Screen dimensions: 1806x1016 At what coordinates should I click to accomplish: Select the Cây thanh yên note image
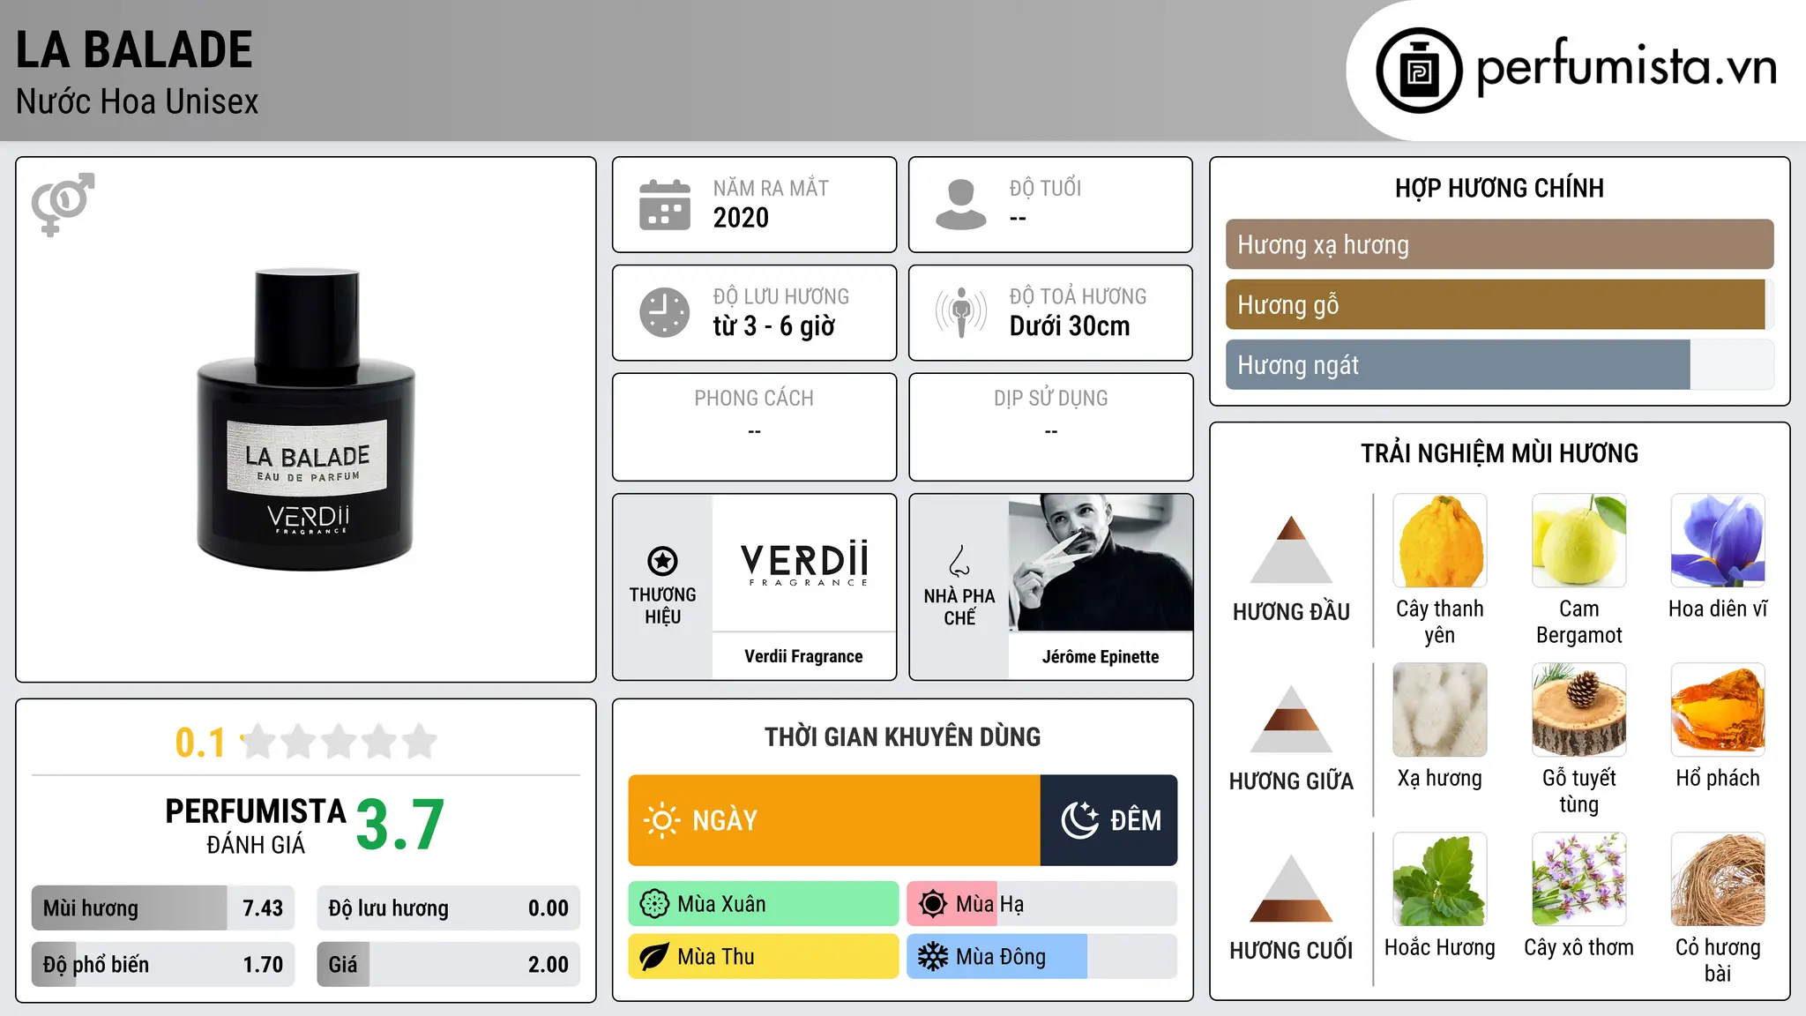(x=1440, y=541)
